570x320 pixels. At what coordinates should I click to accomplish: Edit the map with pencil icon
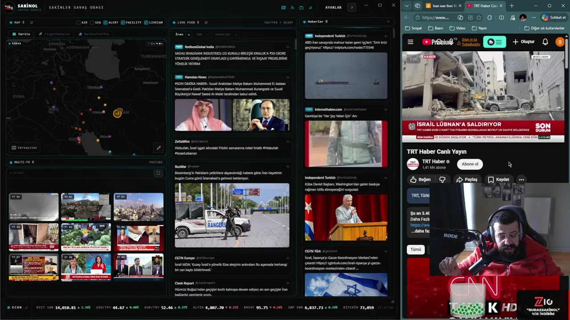[158, 148]
